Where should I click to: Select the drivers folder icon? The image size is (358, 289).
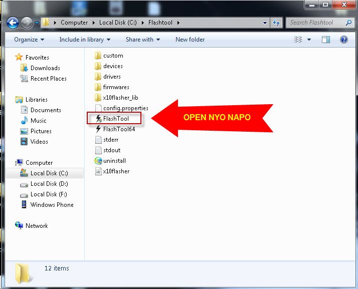tap(98, 77)
